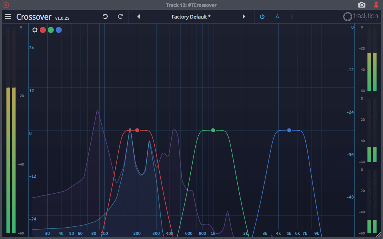The height and width of the screenshot is (239, 383).
Task: Click the redo arrow icon
Action: point(121,17)
